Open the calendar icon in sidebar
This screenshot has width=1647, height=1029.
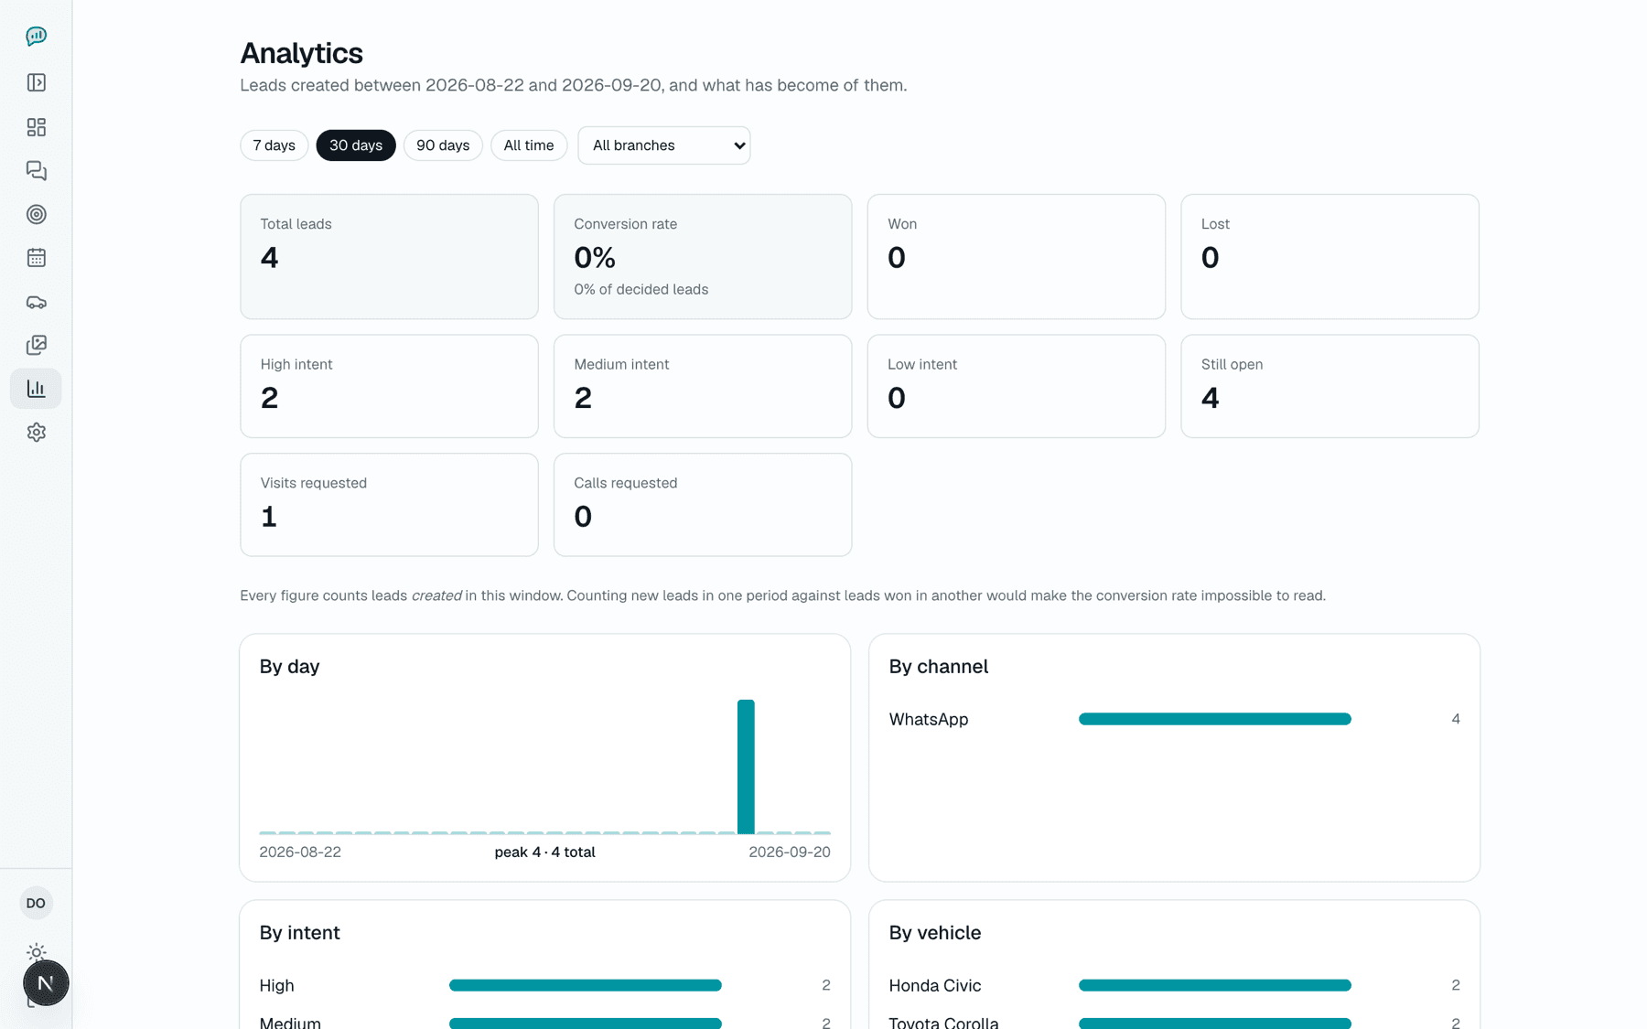click(x=36, y=258)
